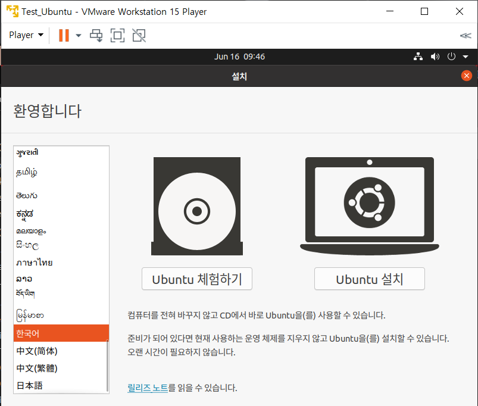Select 中文(简体) language
Image resolution: width=478 pixels, height=406 pixels.
(x=60, y=351)
